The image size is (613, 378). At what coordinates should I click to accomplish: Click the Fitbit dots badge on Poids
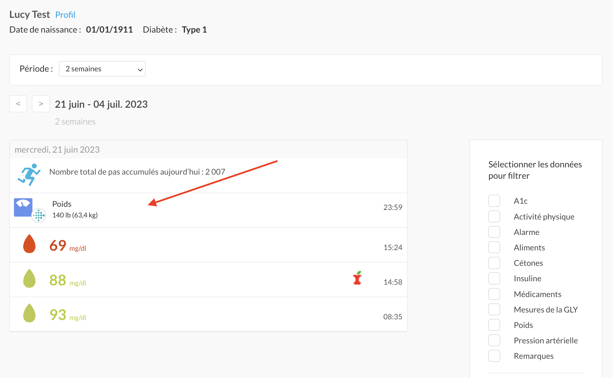(39, 215)
